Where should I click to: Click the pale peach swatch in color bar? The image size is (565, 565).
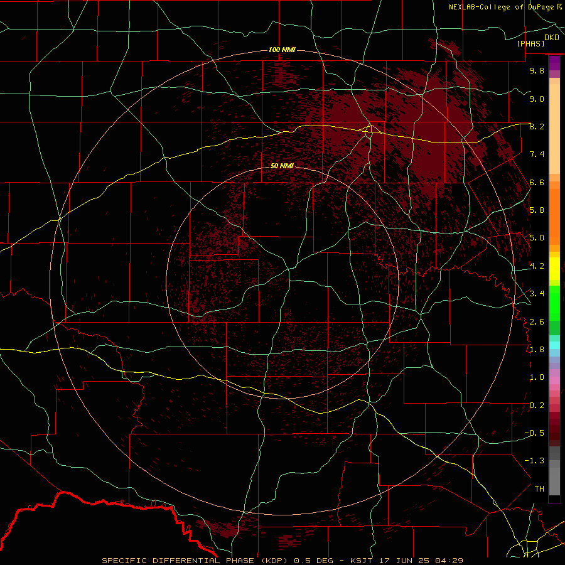tap(554, 130)
